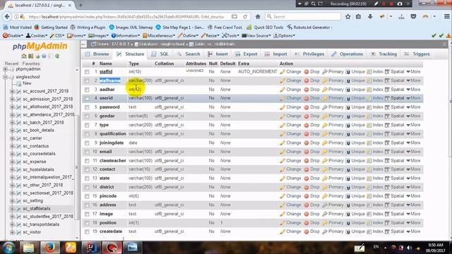Tick the checkbox for email row

[x=87, y=152]
